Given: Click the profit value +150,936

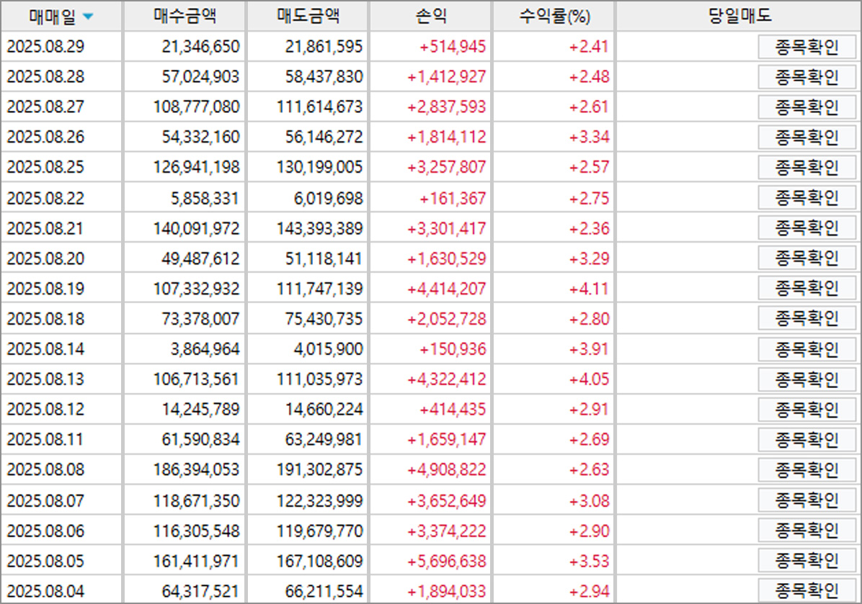Looking at the screenshot, I should coord(453,349).
